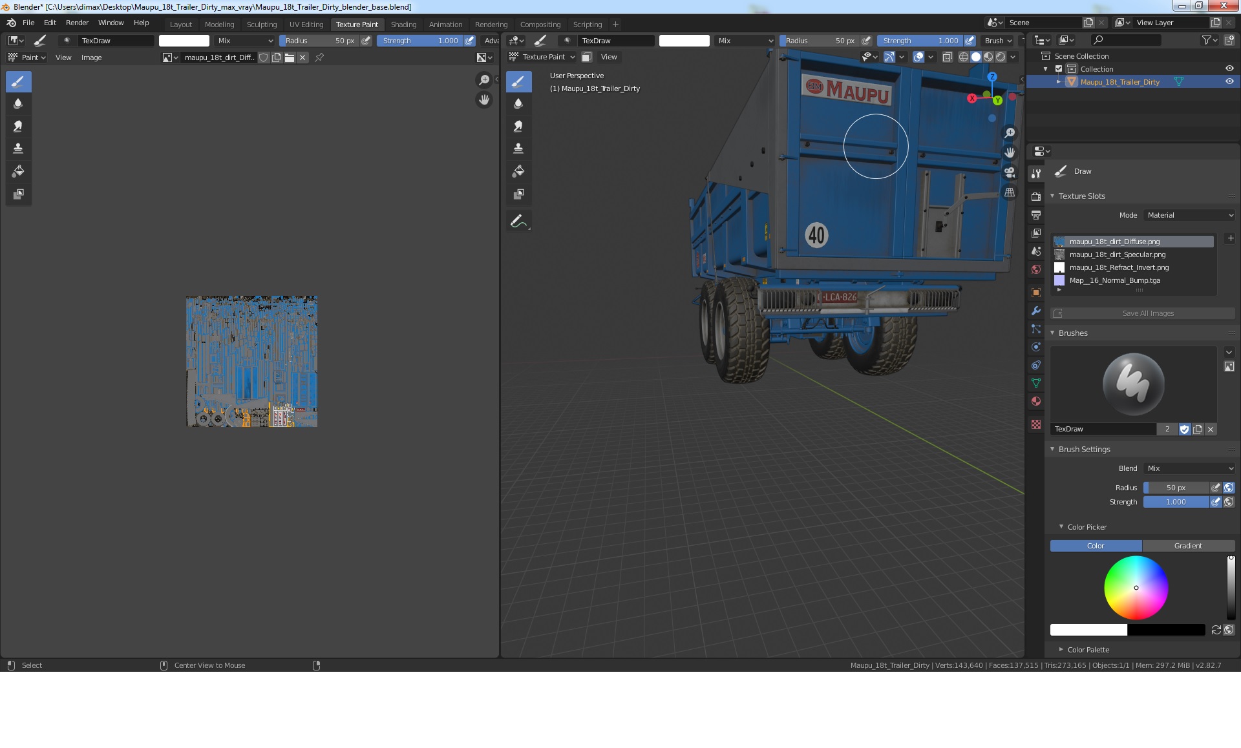This screenshot has height=748, width=1241.
Task: Toggle Collection visibility eye in outliner
Action: tap(1229, 69)
